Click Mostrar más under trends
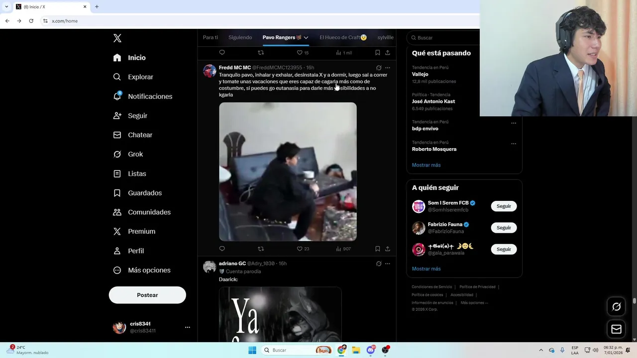The image size is (637, 358). tap(426, 165)
